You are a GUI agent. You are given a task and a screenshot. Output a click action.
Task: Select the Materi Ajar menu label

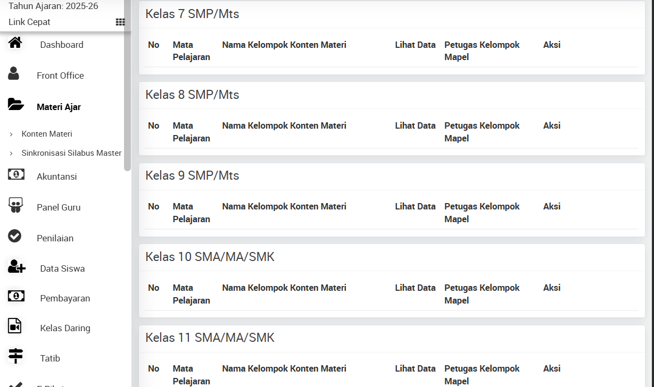[59, 107]
